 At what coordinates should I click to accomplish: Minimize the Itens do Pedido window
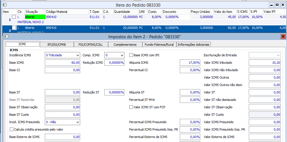[x=272, y=5]
